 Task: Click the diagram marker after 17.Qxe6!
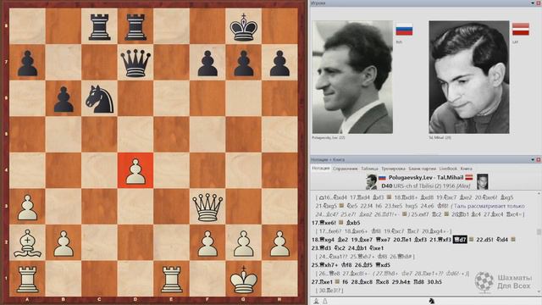click(341, 223)
